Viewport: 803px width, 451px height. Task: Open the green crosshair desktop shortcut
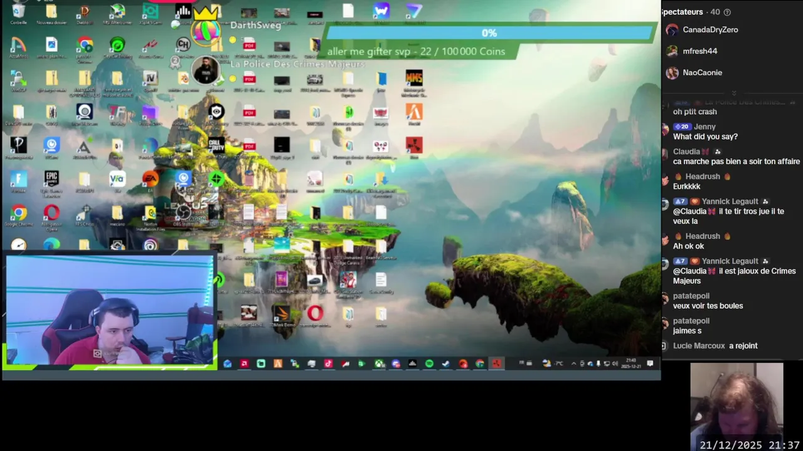tap(216, 179)
